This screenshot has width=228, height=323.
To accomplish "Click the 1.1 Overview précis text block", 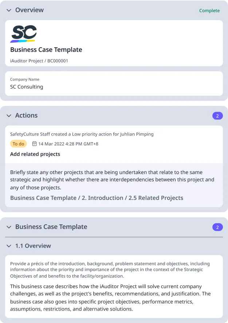I will (109, 270).
